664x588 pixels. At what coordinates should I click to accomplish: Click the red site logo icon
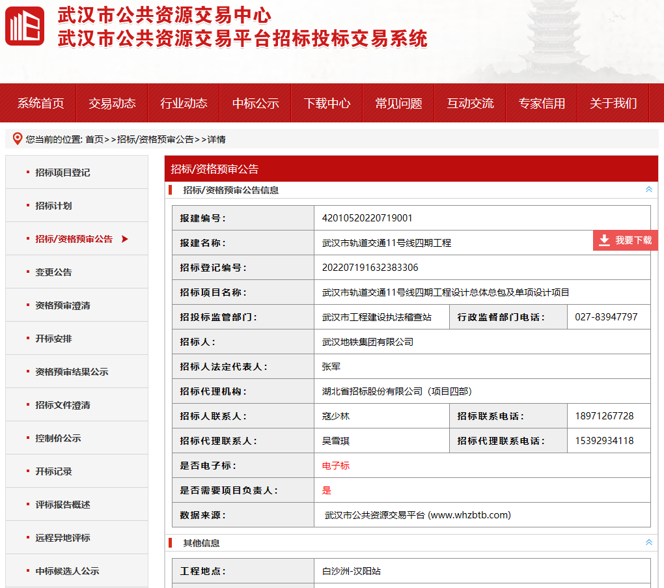25,26
